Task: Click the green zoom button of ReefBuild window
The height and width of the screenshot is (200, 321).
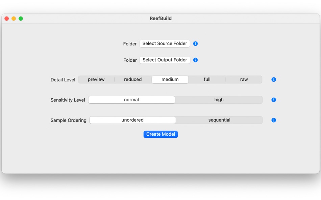Action: tap(21, 19)
